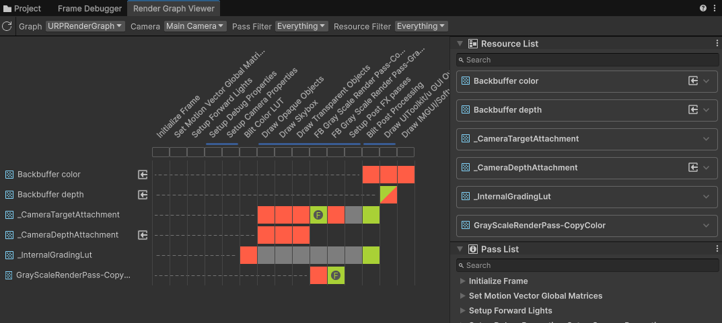This screenshot has height=323, width=722.
Task: Select the Blit Post Processing pass box
Action: pos(371,152)
